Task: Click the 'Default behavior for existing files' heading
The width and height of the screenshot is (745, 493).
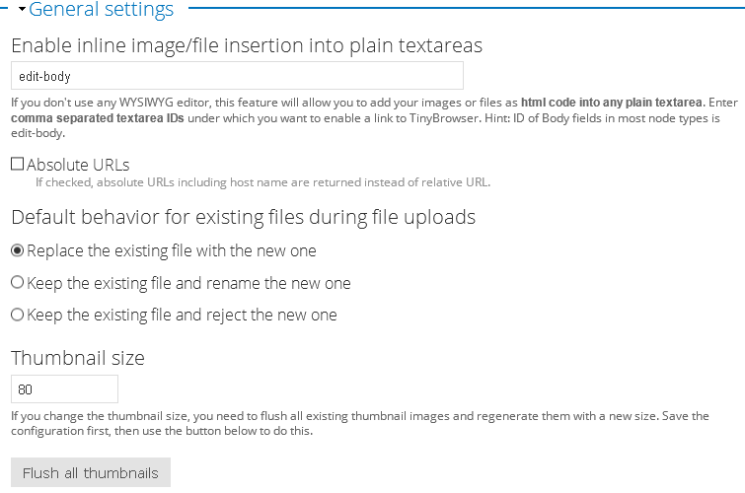Action: [243, 217]
